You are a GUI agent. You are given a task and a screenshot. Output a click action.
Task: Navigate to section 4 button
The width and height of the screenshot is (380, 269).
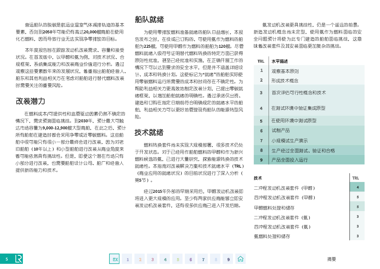tap(165, 259)
